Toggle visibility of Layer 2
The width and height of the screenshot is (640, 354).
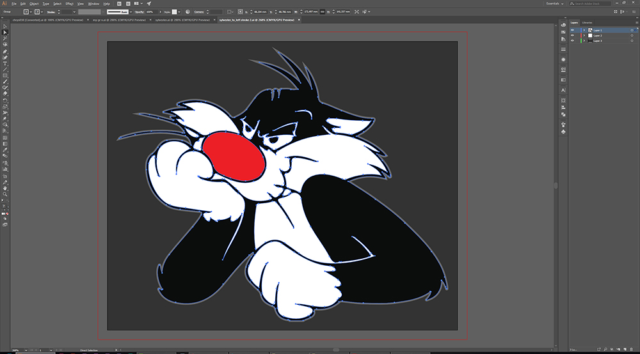tap(572, 35)
